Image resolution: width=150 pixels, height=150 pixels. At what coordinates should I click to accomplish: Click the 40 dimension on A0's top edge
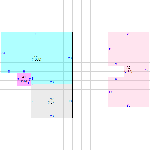37,34
